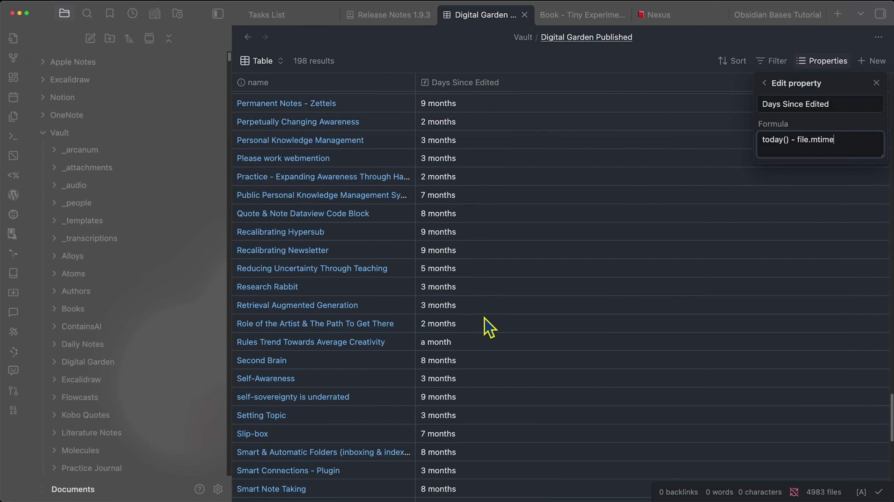Open the Table view switcher
The width and height of the screenshot is (894, 502).
262,61
